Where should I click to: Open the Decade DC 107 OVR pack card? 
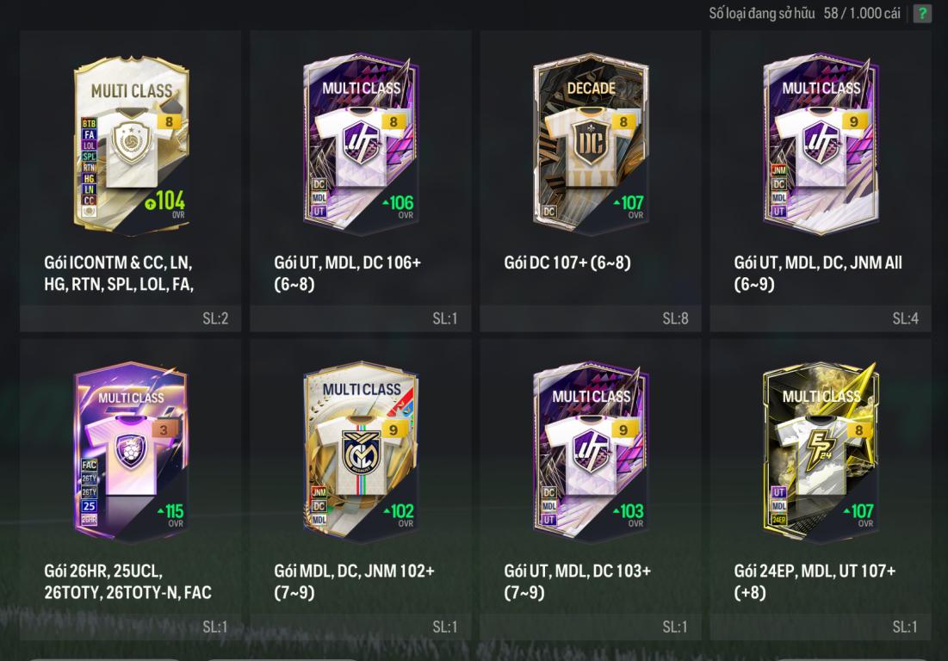(591, 145)
